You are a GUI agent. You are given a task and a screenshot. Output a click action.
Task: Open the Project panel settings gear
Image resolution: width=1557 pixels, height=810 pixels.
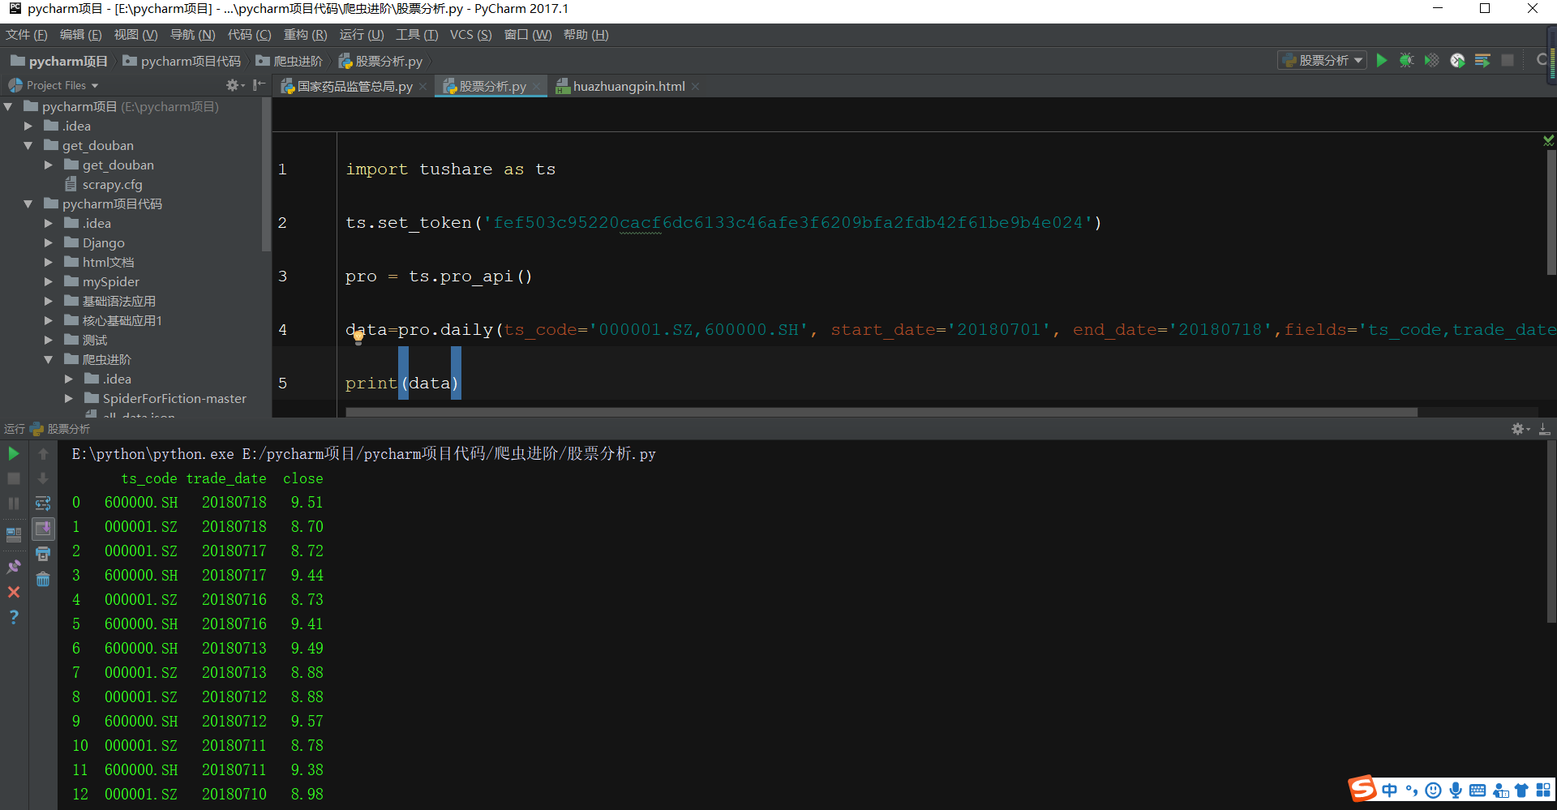(x=234, y=85)
